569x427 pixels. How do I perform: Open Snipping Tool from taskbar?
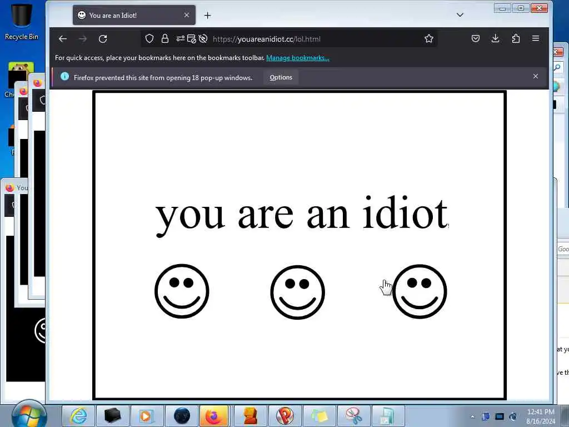coord(354,416)
